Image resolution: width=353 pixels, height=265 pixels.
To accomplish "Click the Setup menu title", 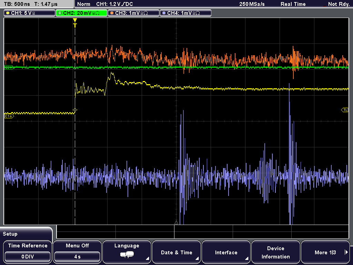I will coord(10,234).
